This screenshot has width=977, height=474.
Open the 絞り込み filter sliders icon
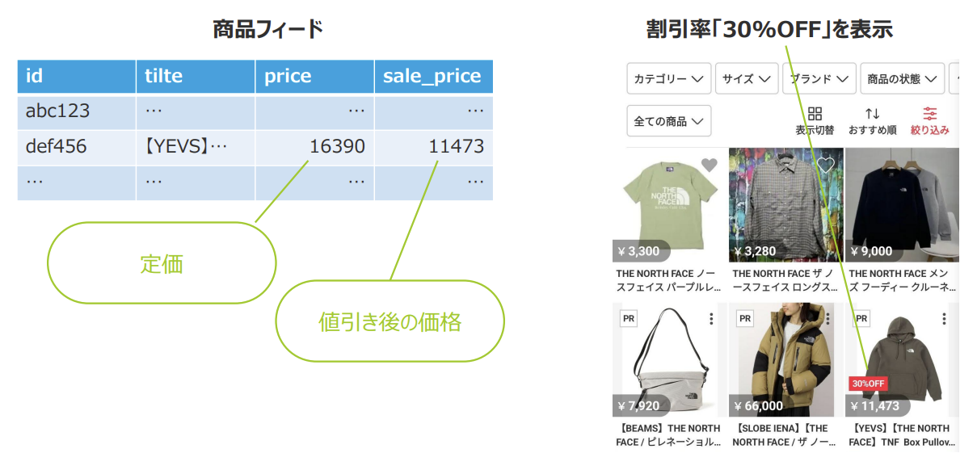[x=930, y=114]
